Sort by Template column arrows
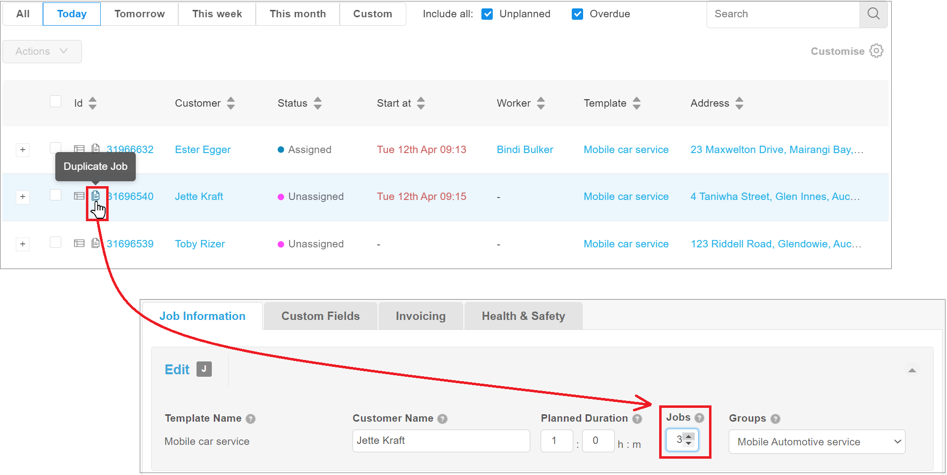Image resolution: width=947 pixels, height=475 pixels. (637, 103)
